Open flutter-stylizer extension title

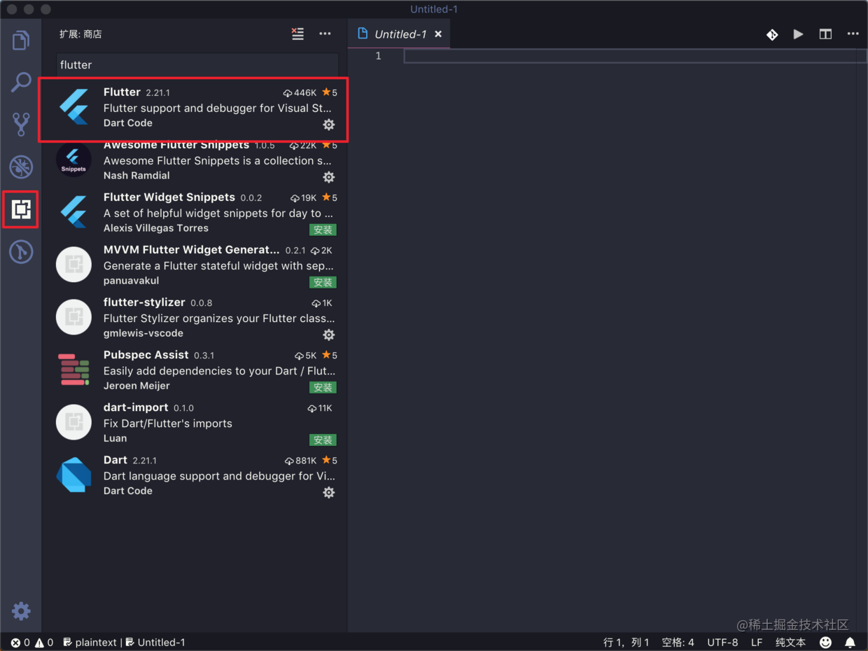(144, 302)
